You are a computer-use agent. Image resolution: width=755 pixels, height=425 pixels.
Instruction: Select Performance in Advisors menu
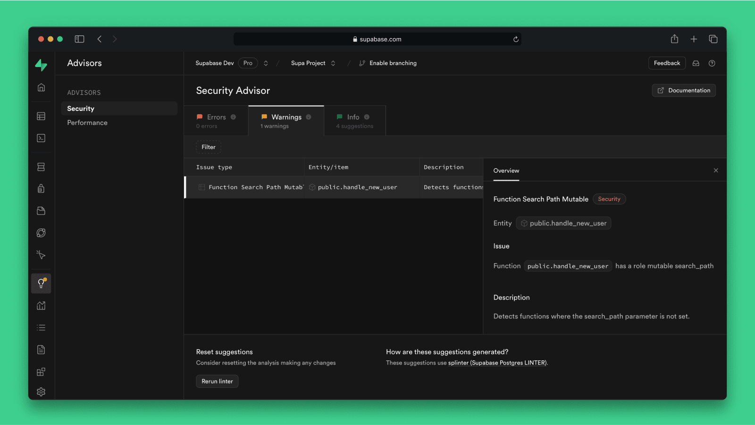click(x=87, y=123)
